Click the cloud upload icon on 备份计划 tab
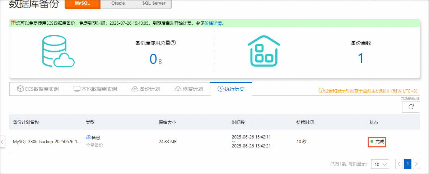Screen dimensions: 429x174 tap(135, 89)
